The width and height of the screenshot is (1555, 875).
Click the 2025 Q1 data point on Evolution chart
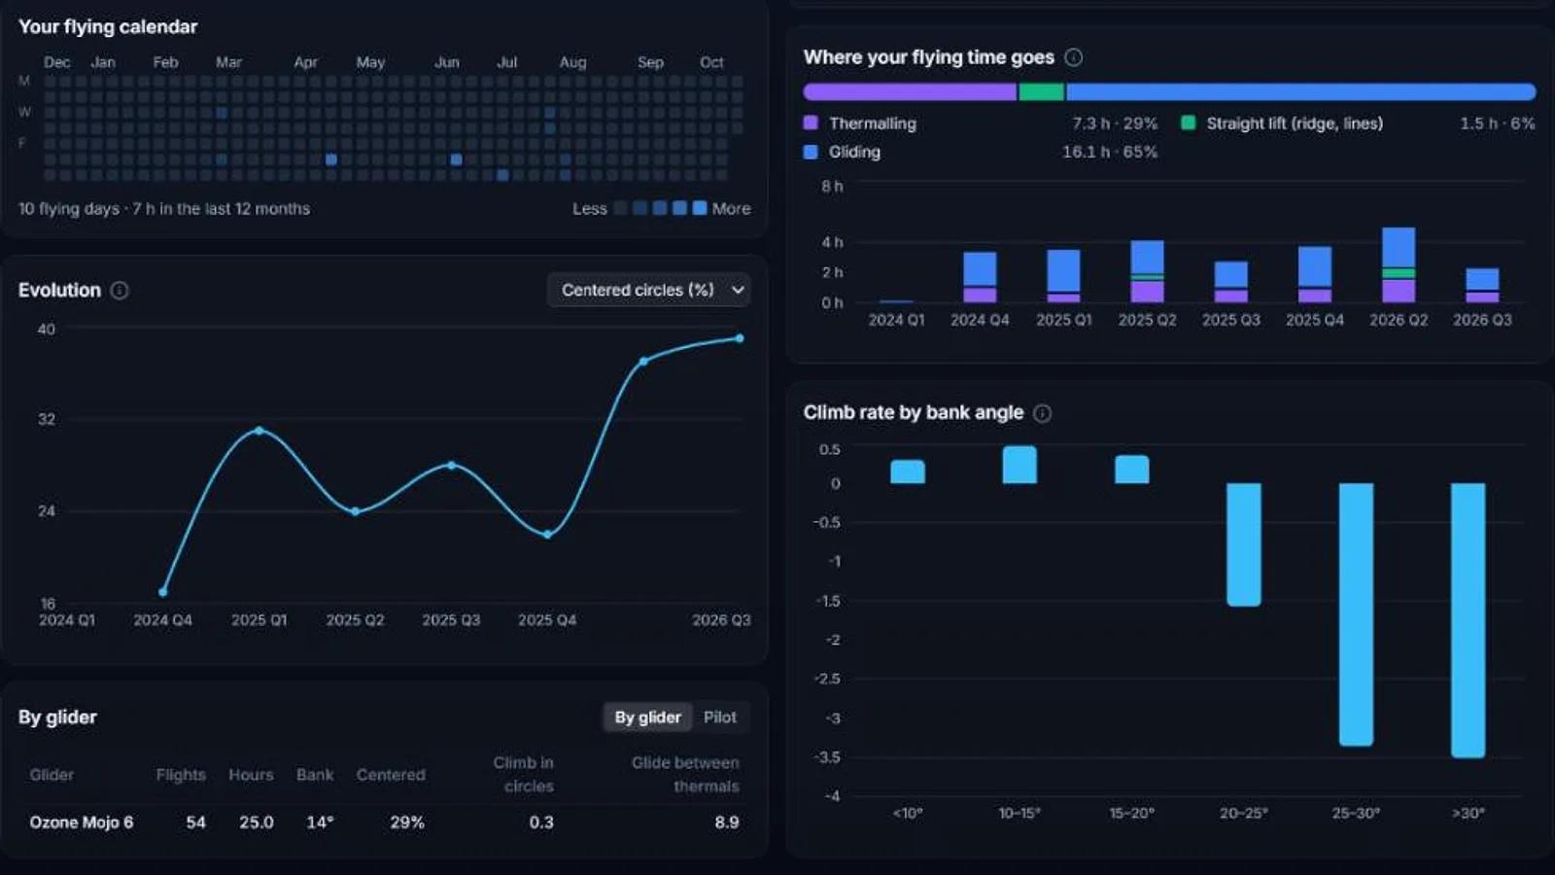[259, 430]
